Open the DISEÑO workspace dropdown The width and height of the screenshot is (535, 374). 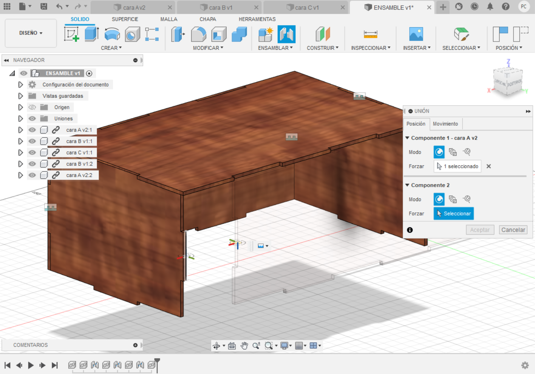pos(31,33)
